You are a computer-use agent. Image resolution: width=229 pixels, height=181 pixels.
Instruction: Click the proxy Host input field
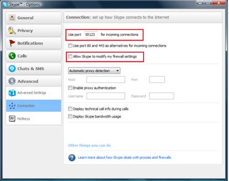coord(106,80)
